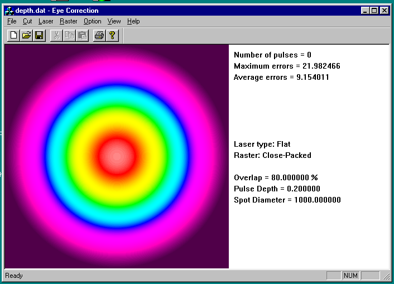
Task: Open the Cut menu
Action: (x=27, y=21)
